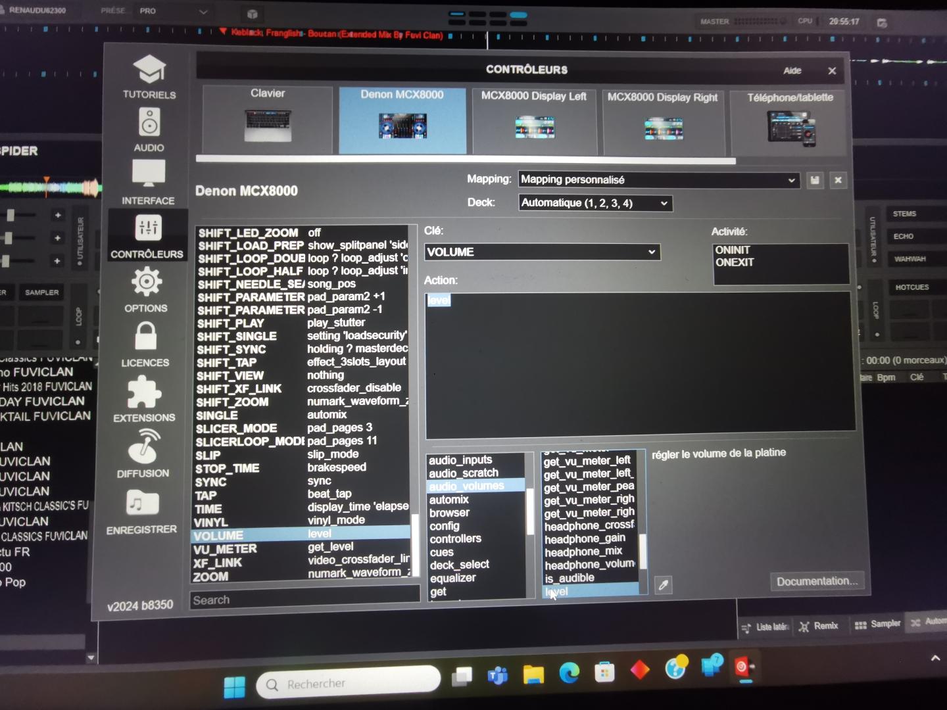The width and height of the screenshot is (947, 710).
Task: Choose audio_scratch action category
Action: (x=476, y=473)
